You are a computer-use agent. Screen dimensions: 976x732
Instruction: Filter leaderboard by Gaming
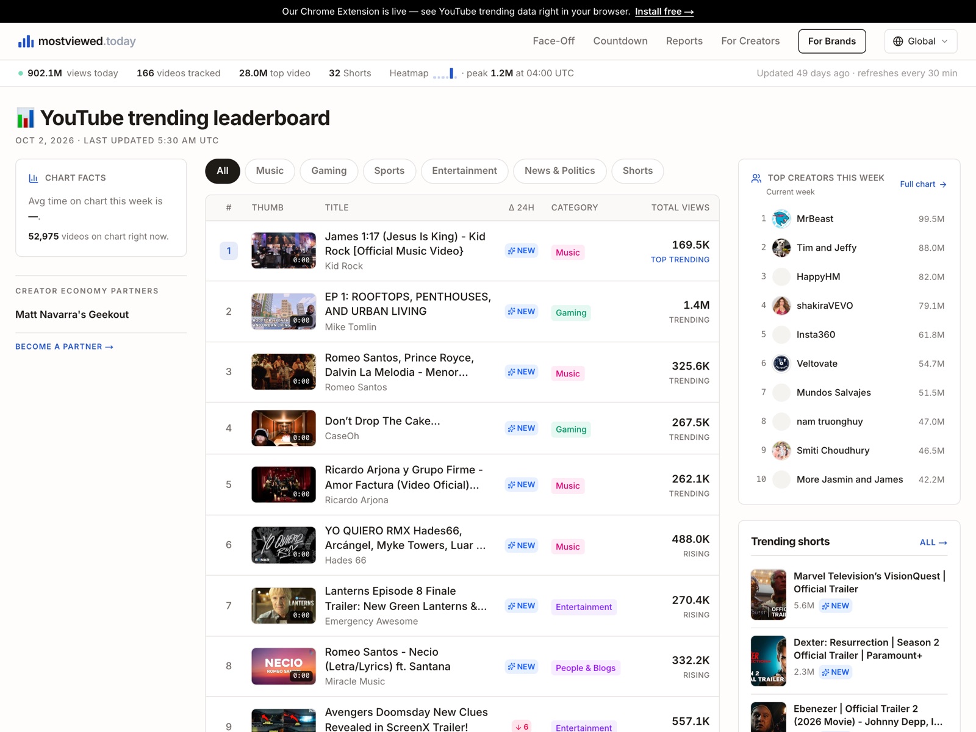coord(329,171)
